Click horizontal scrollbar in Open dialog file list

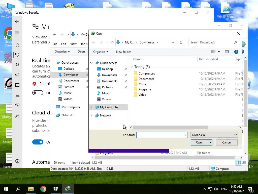coord(171,128)
